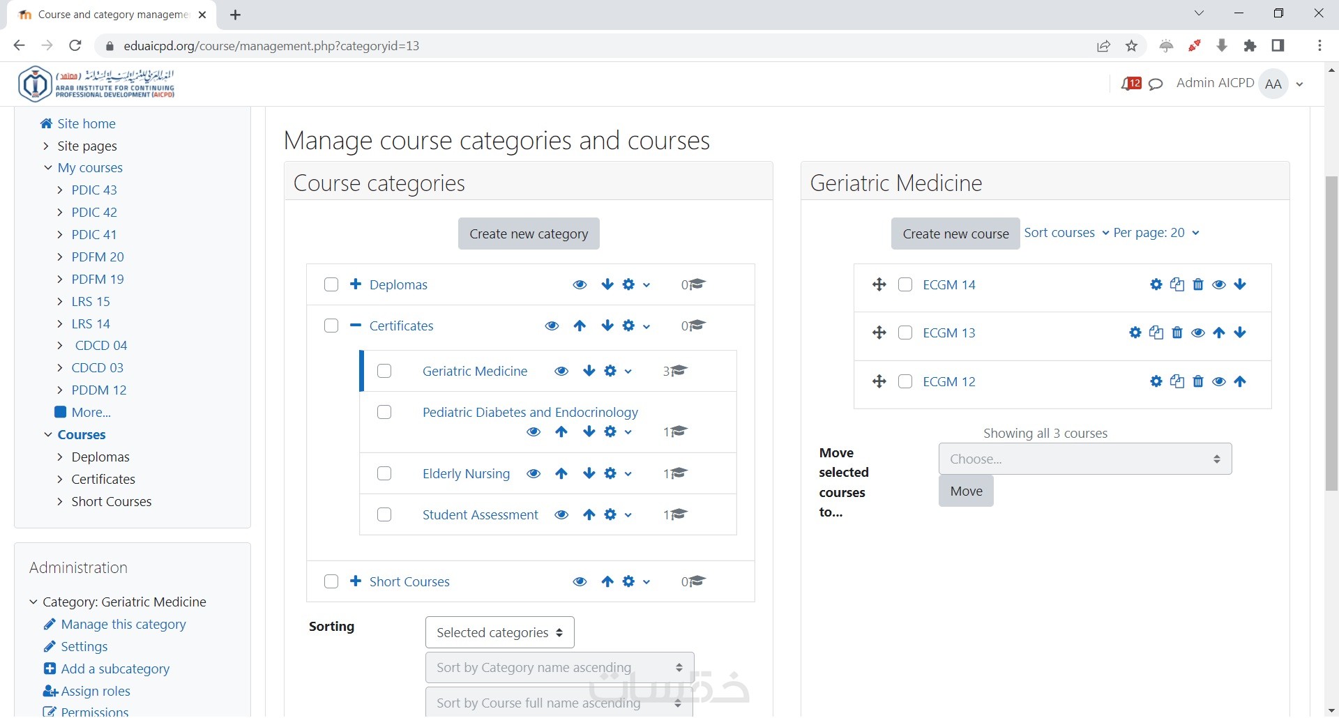Image resolution: width=1339 pixels, height=718 pixels.
Task: Delete the ECGM 12 course
Action: coord(1198,382)
